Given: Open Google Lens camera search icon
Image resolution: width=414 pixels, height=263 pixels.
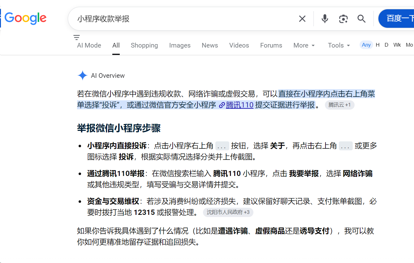Looking at the screenshot, I should click(343, 19).
